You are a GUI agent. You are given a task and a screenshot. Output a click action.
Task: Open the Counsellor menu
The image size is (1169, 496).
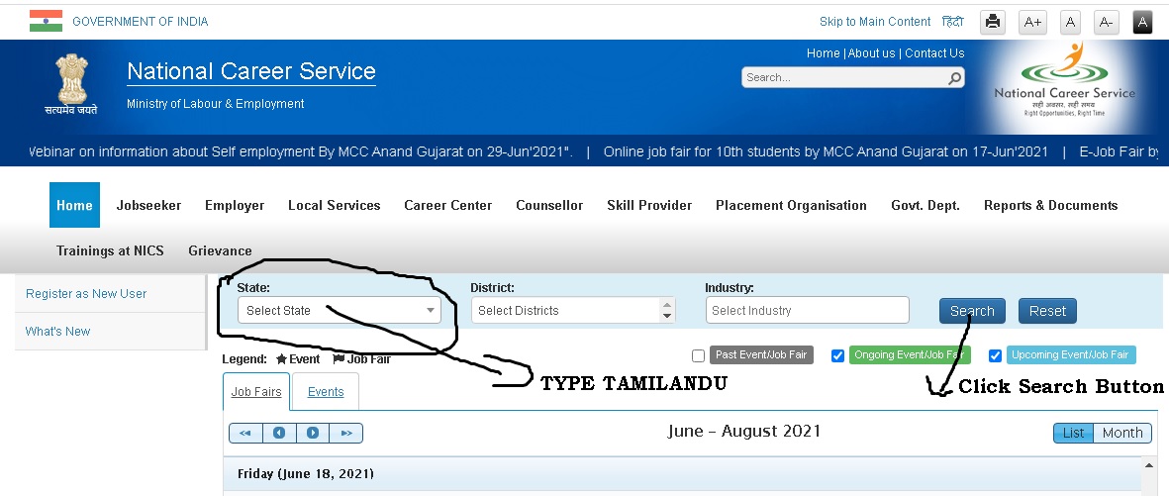click(x=549, y=205)
